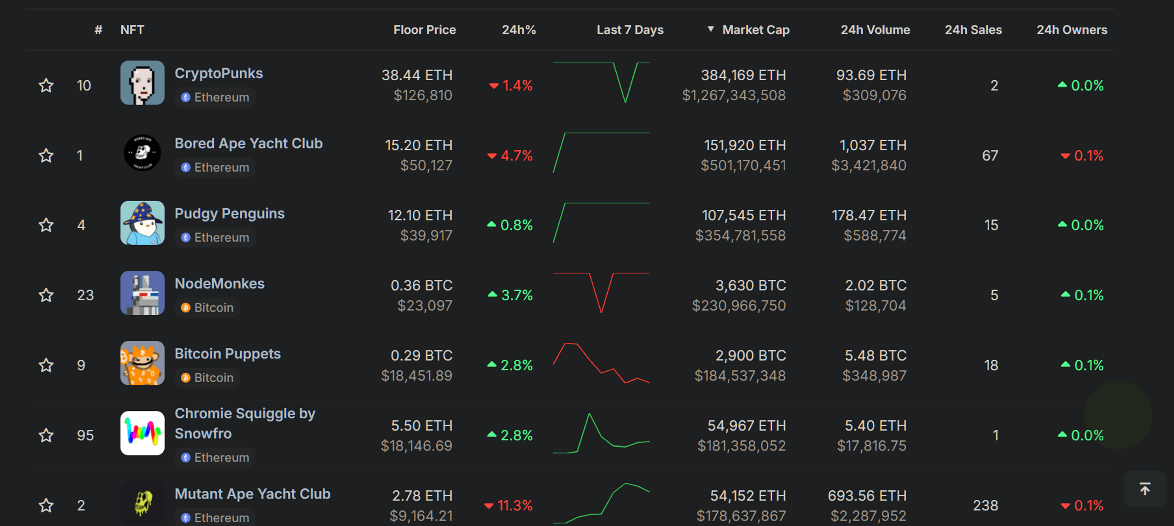
Task: Sort table by 24h% header
Action: (519, 30)
